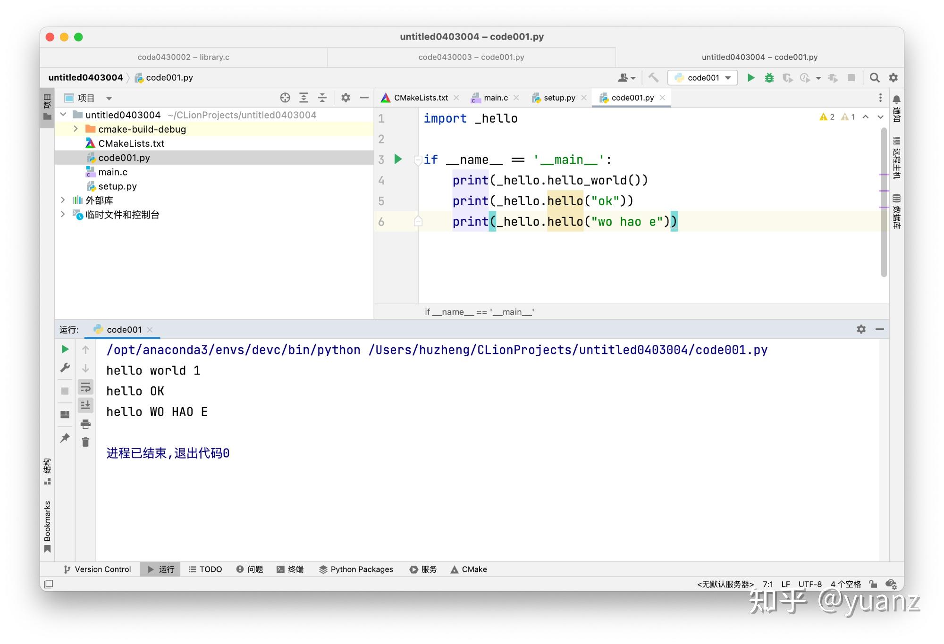
Task: Open editor tabs more-options menu
Action: click(880, 98)
